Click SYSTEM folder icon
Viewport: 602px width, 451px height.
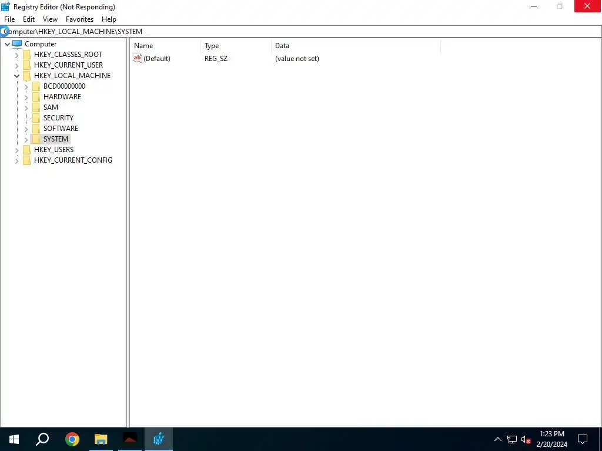(x=36, y=139)
